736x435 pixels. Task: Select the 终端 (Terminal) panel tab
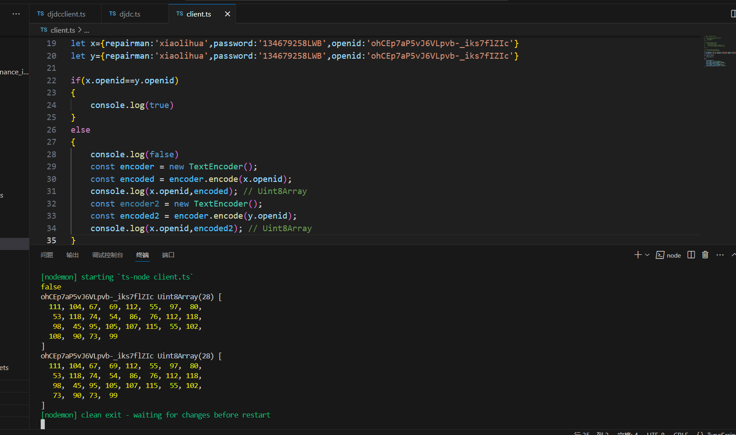click(x=142, y=255)
